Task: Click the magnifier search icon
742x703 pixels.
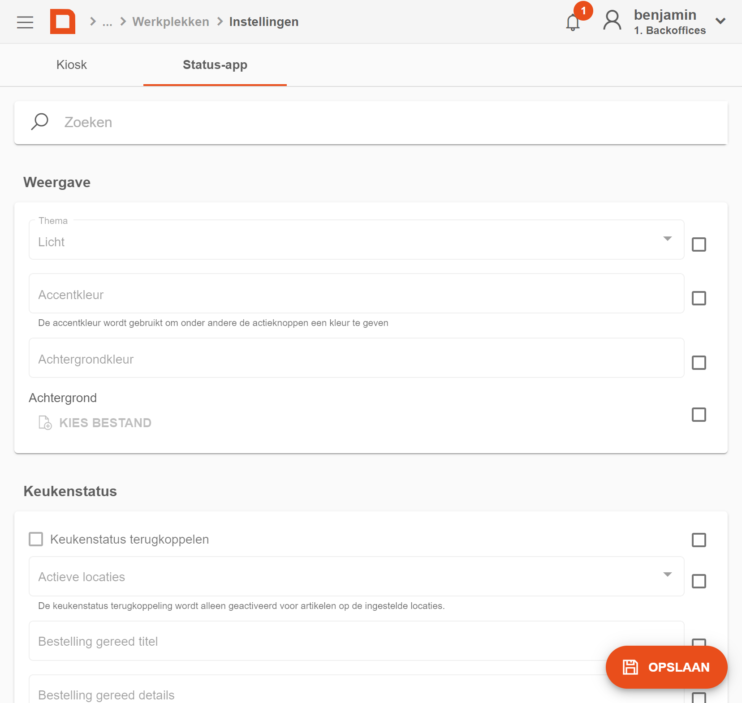Action: click(40, 122)
